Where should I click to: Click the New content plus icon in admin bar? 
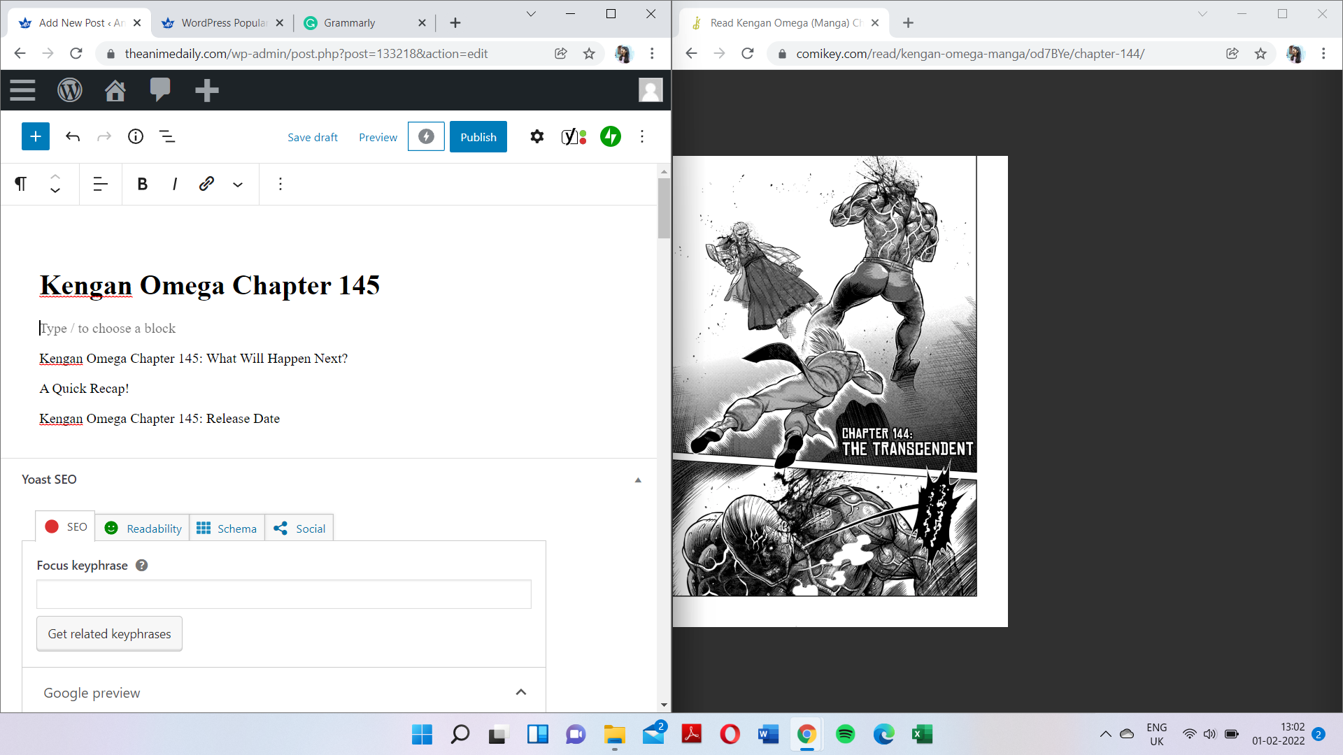click(206, 90)
